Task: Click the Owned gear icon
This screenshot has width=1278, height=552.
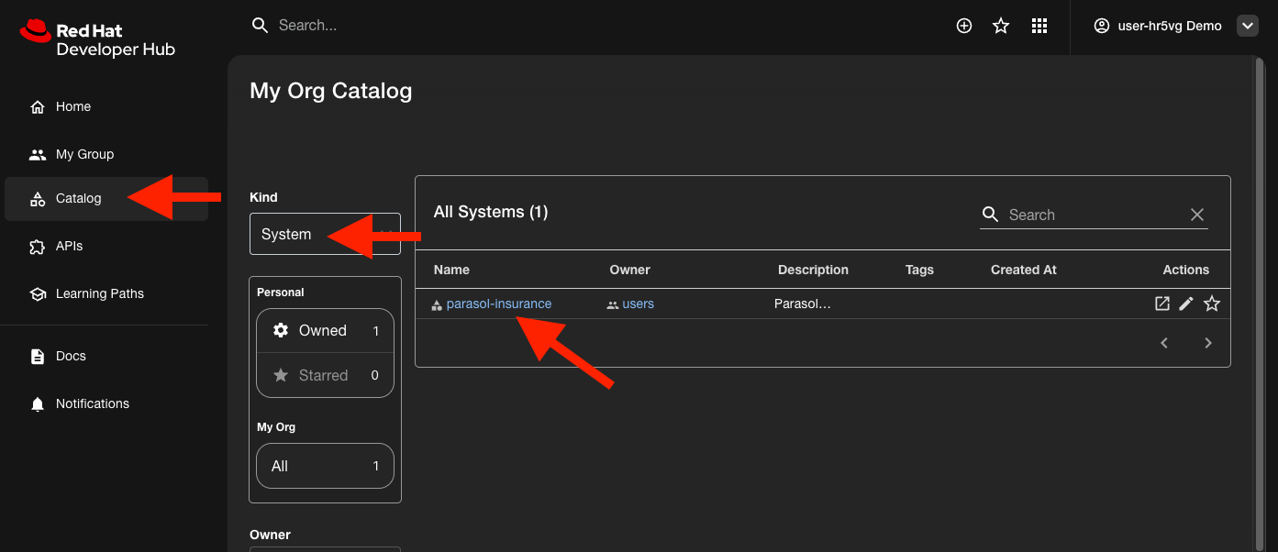Action: coord(281,330)
